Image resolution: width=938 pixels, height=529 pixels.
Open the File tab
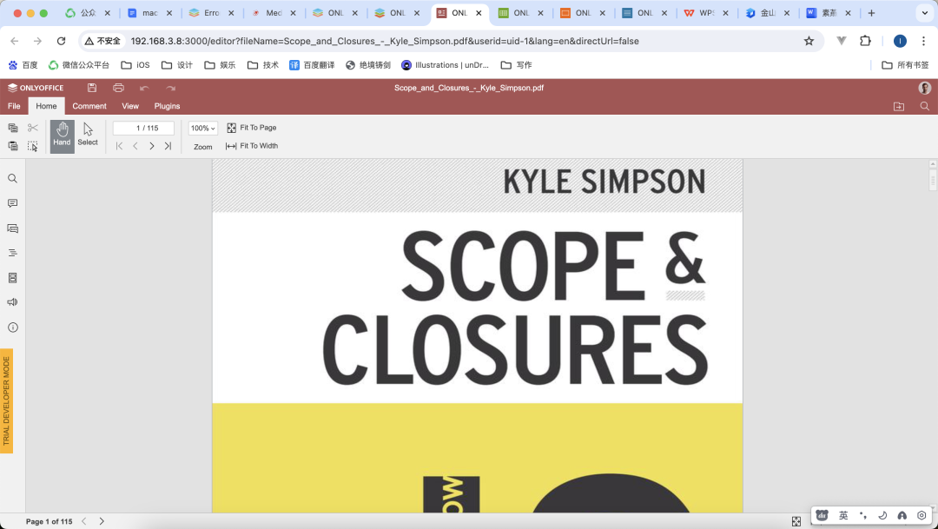14,106
